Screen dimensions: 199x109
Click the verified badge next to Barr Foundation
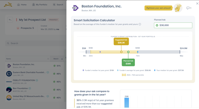point(30,88)
